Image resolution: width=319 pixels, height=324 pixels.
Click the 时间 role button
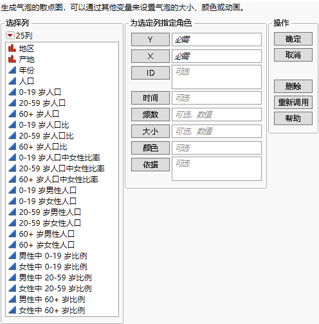150,98
